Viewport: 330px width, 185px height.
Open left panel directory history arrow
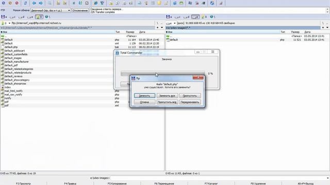pos(162,27)
